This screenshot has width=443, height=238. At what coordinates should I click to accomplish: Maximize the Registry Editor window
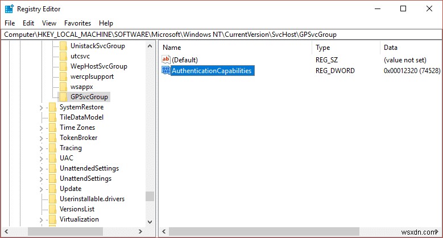(x=403, y=8)
